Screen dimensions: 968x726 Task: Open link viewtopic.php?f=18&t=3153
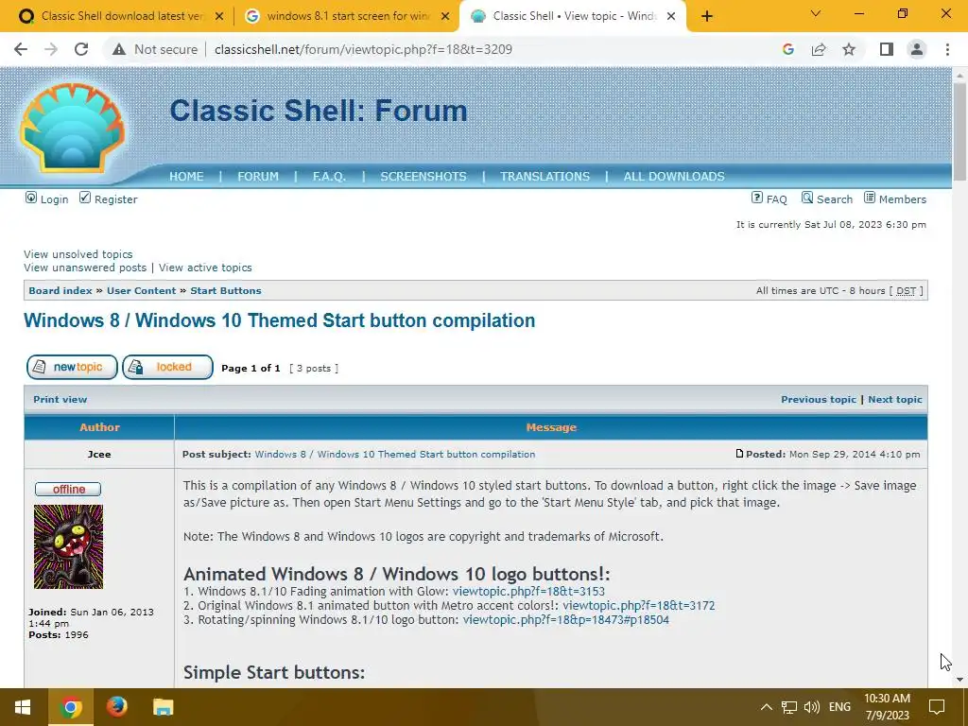point(529,592)
